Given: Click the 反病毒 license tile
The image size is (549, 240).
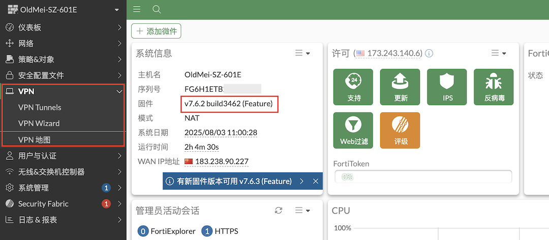Looking at the screenshot, I should (x=494, y=87).
